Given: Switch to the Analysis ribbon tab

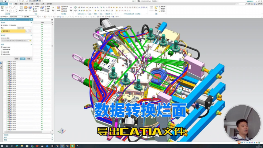Looking at the screenshot, I should (x=27, y=4).
